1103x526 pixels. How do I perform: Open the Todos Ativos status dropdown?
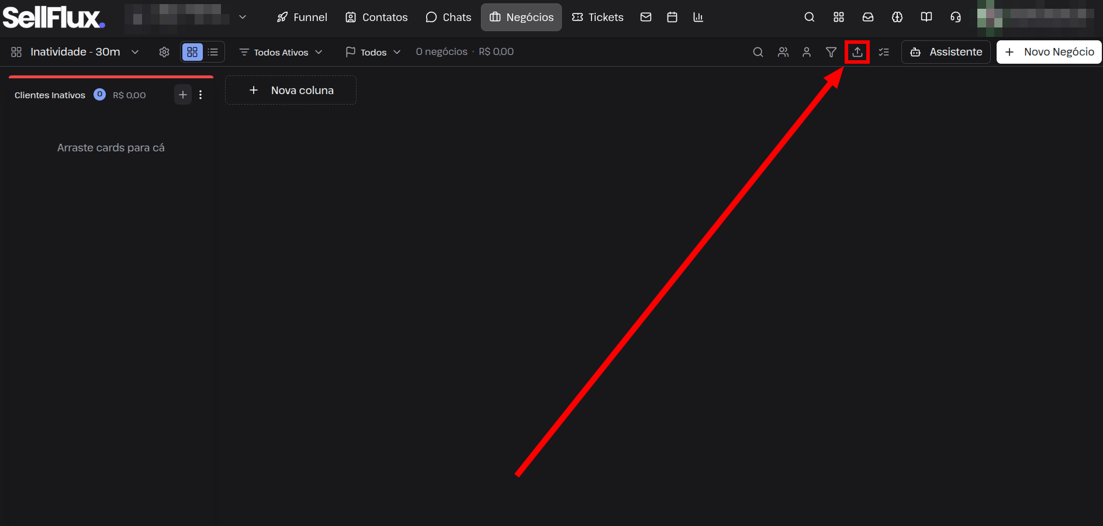281,52
